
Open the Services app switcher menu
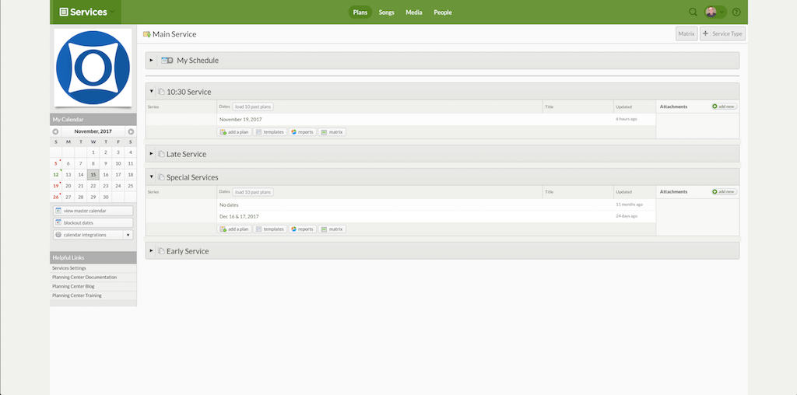(86, 12)
